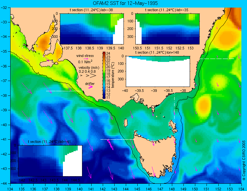
Task: Click the 'drifter' legend label
Action: (x=90, y=84)
